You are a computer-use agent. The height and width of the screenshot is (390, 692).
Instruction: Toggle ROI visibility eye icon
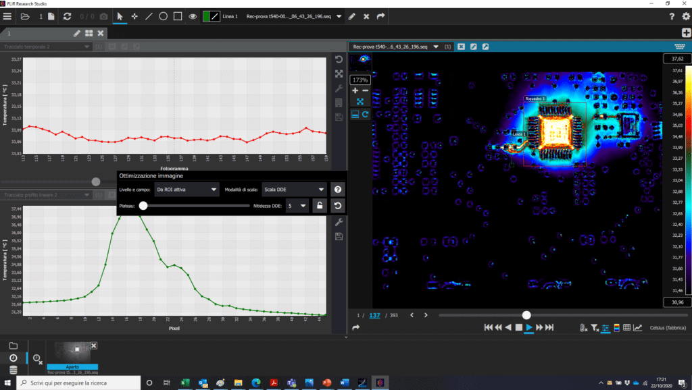pyautogui.click(x=193, y=16)
